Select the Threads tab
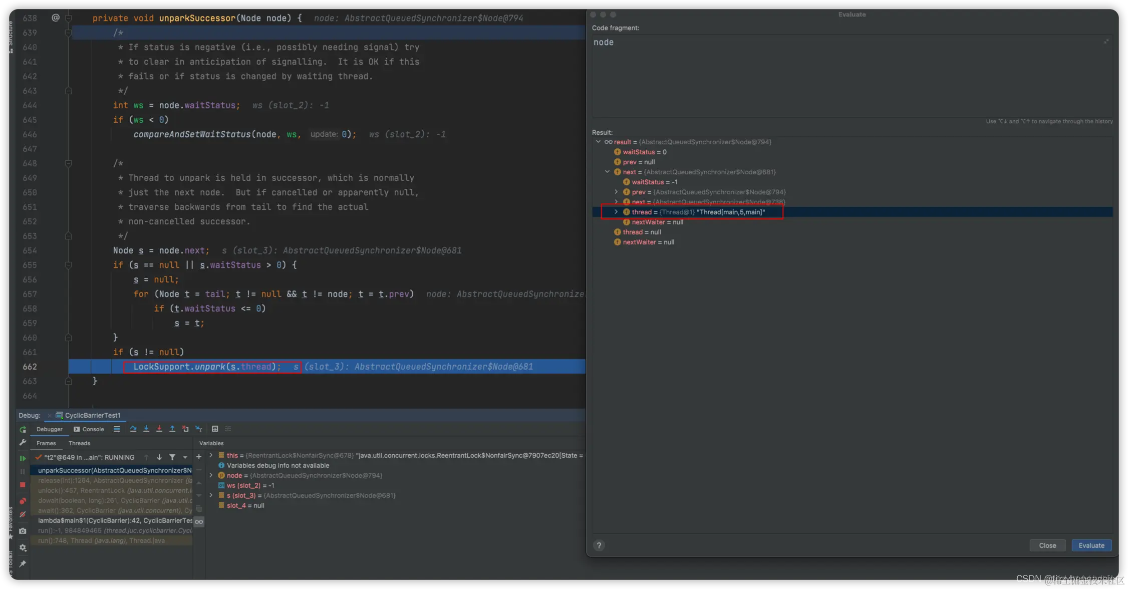The image size is (1128, 589). [80, 443]
